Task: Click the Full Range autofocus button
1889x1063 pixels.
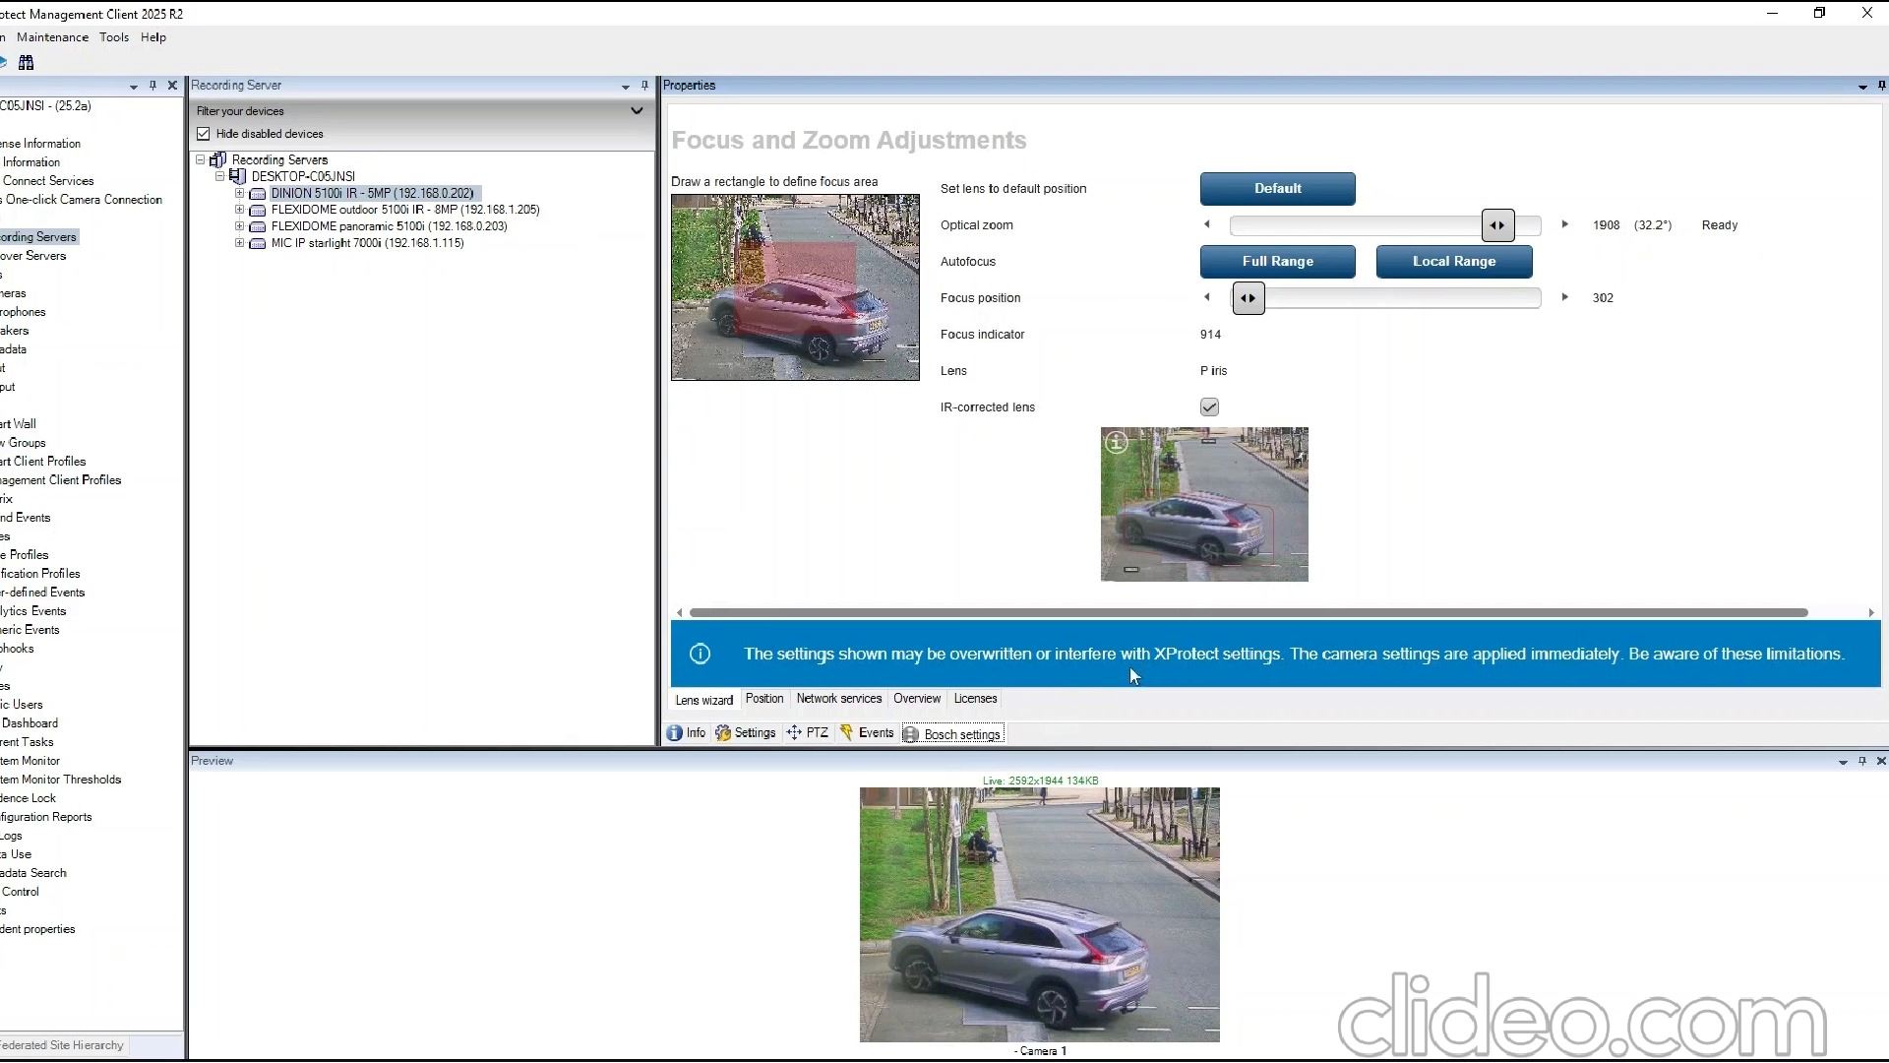Action: (1277, 262)
